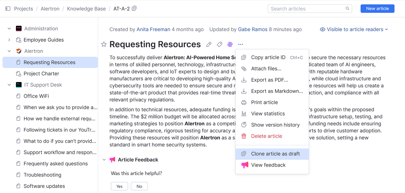Expand the Employee Guides folder
Image resolution: width=405 pixels, height=193 pixels.
9,40
